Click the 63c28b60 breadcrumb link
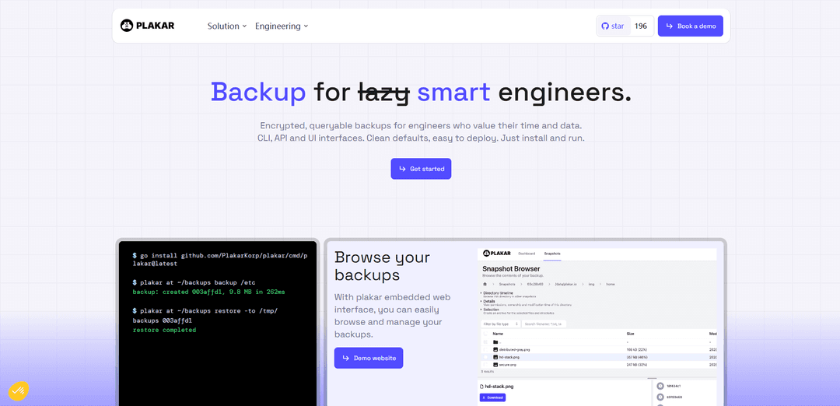The width and height of the screenshot is (840, 406). [535, 285]
